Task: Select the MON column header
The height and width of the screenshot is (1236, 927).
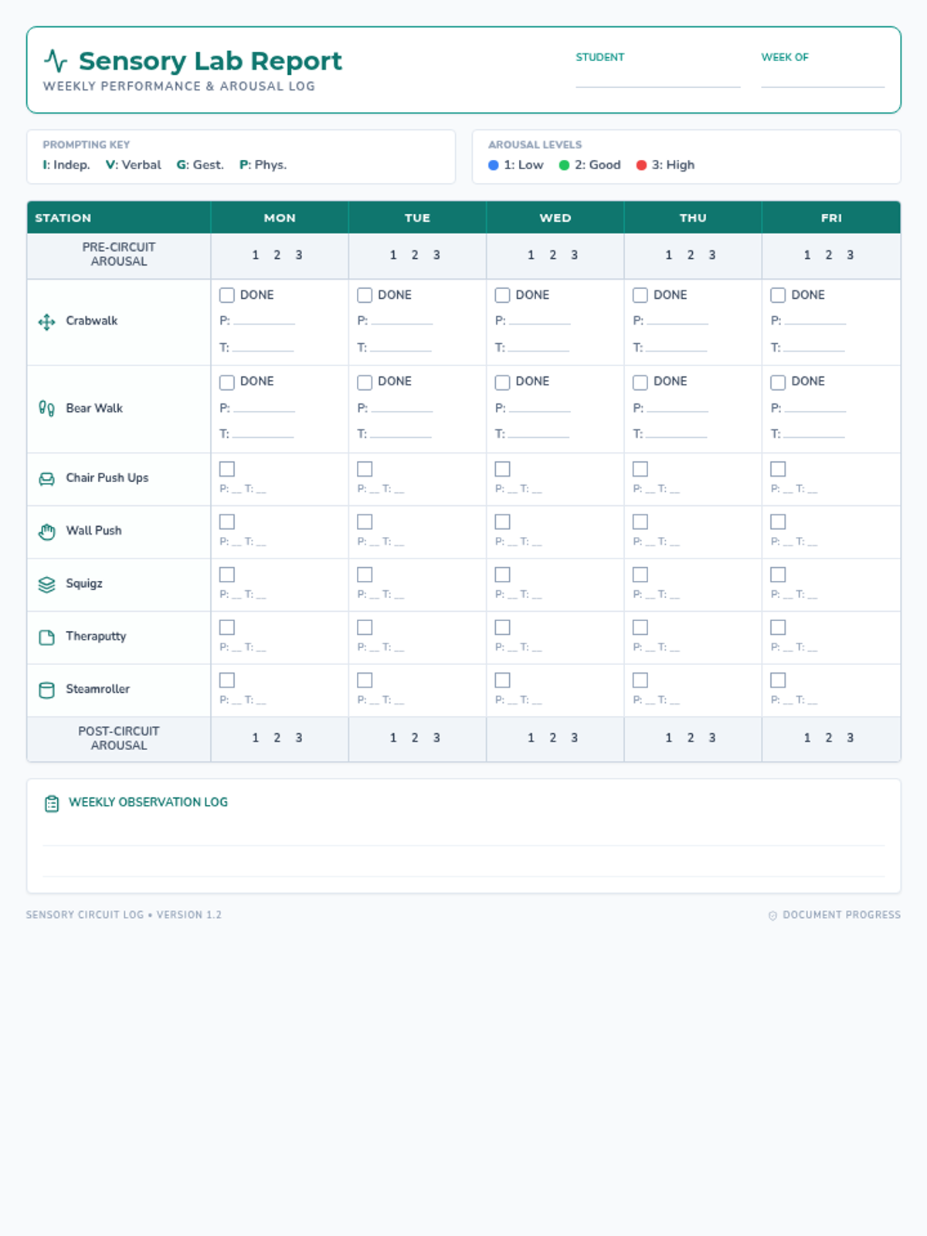Action: click(x=280, y=218)
